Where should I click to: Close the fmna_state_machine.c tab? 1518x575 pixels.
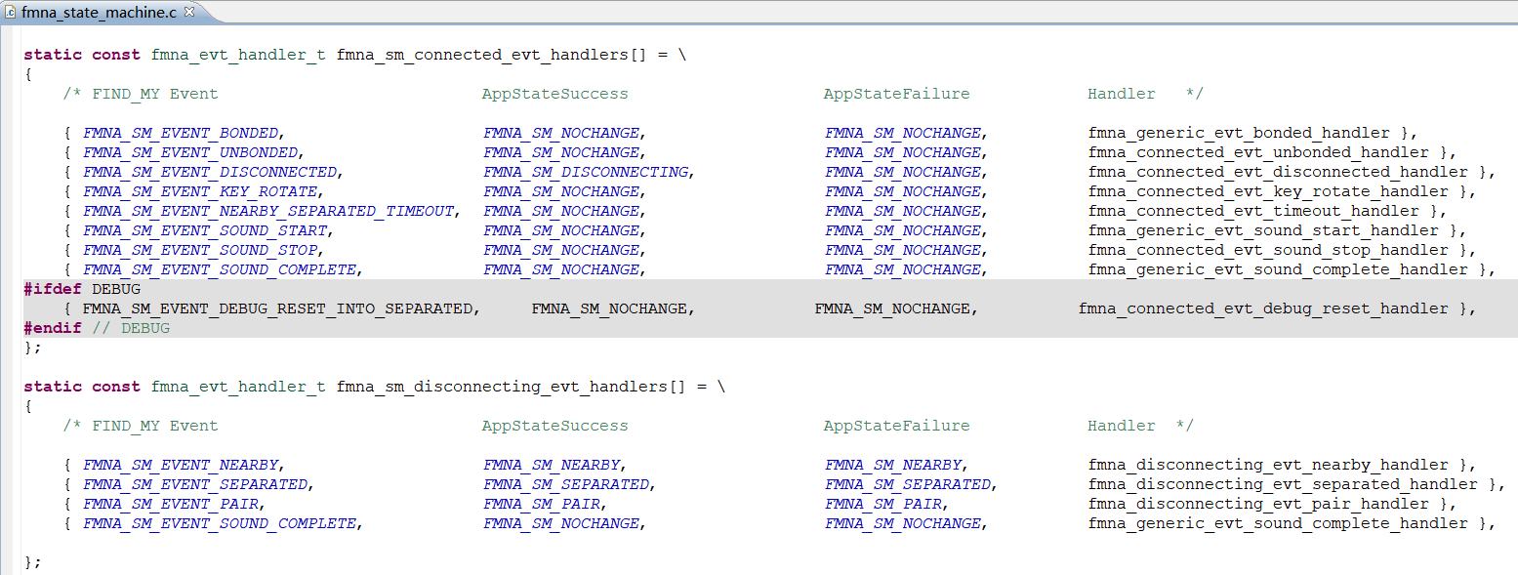189,12
